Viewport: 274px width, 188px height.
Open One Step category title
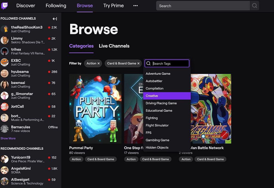(x=133, y=148)
